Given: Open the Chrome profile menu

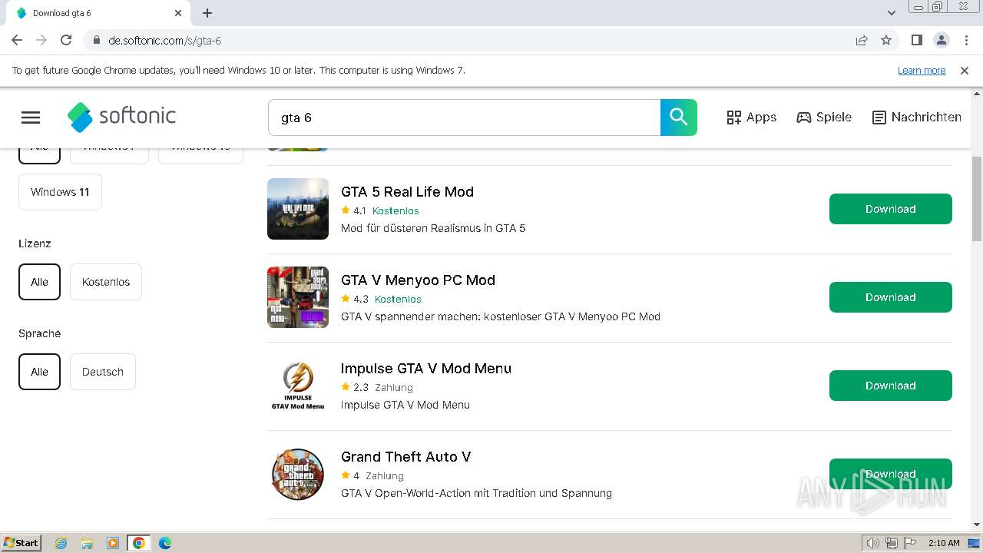Looking at the screenshot, I should click(x=941, y=40).
